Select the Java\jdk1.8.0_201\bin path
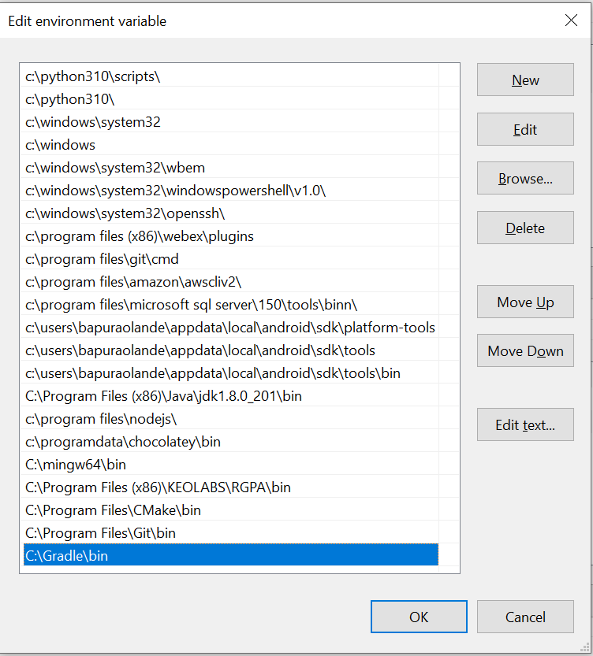The image size is (593, 656). click(x=231, y=396)
